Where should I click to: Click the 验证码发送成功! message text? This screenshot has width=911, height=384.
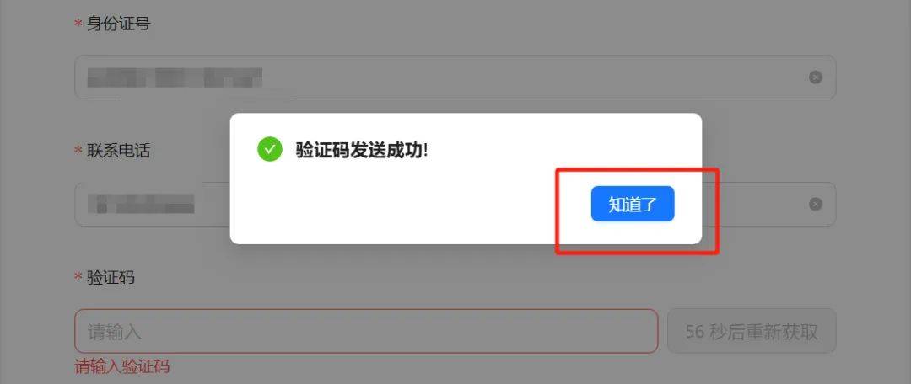click(x=362, y=150)
